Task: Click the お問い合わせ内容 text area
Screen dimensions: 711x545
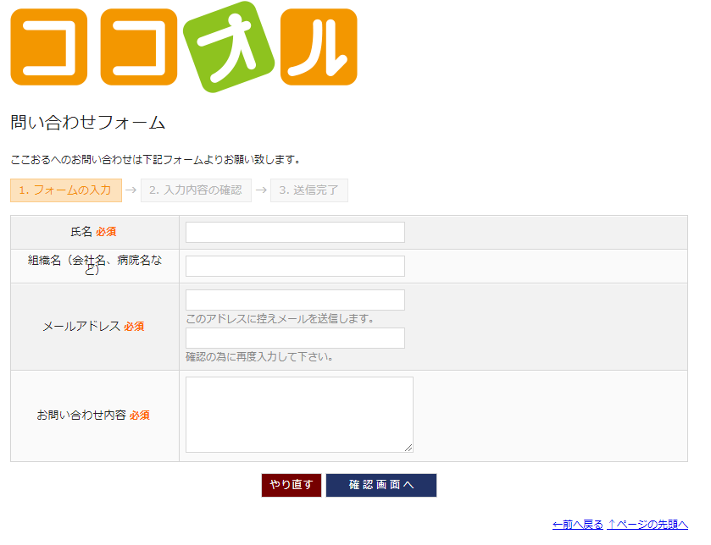Action: coord(299,415)
